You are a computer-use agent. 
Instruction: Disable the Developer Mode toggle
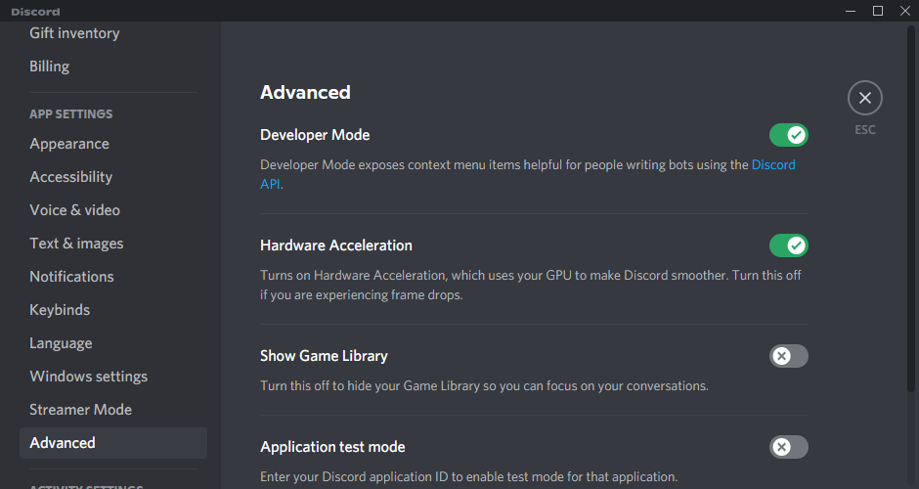[x=788, y=135]
